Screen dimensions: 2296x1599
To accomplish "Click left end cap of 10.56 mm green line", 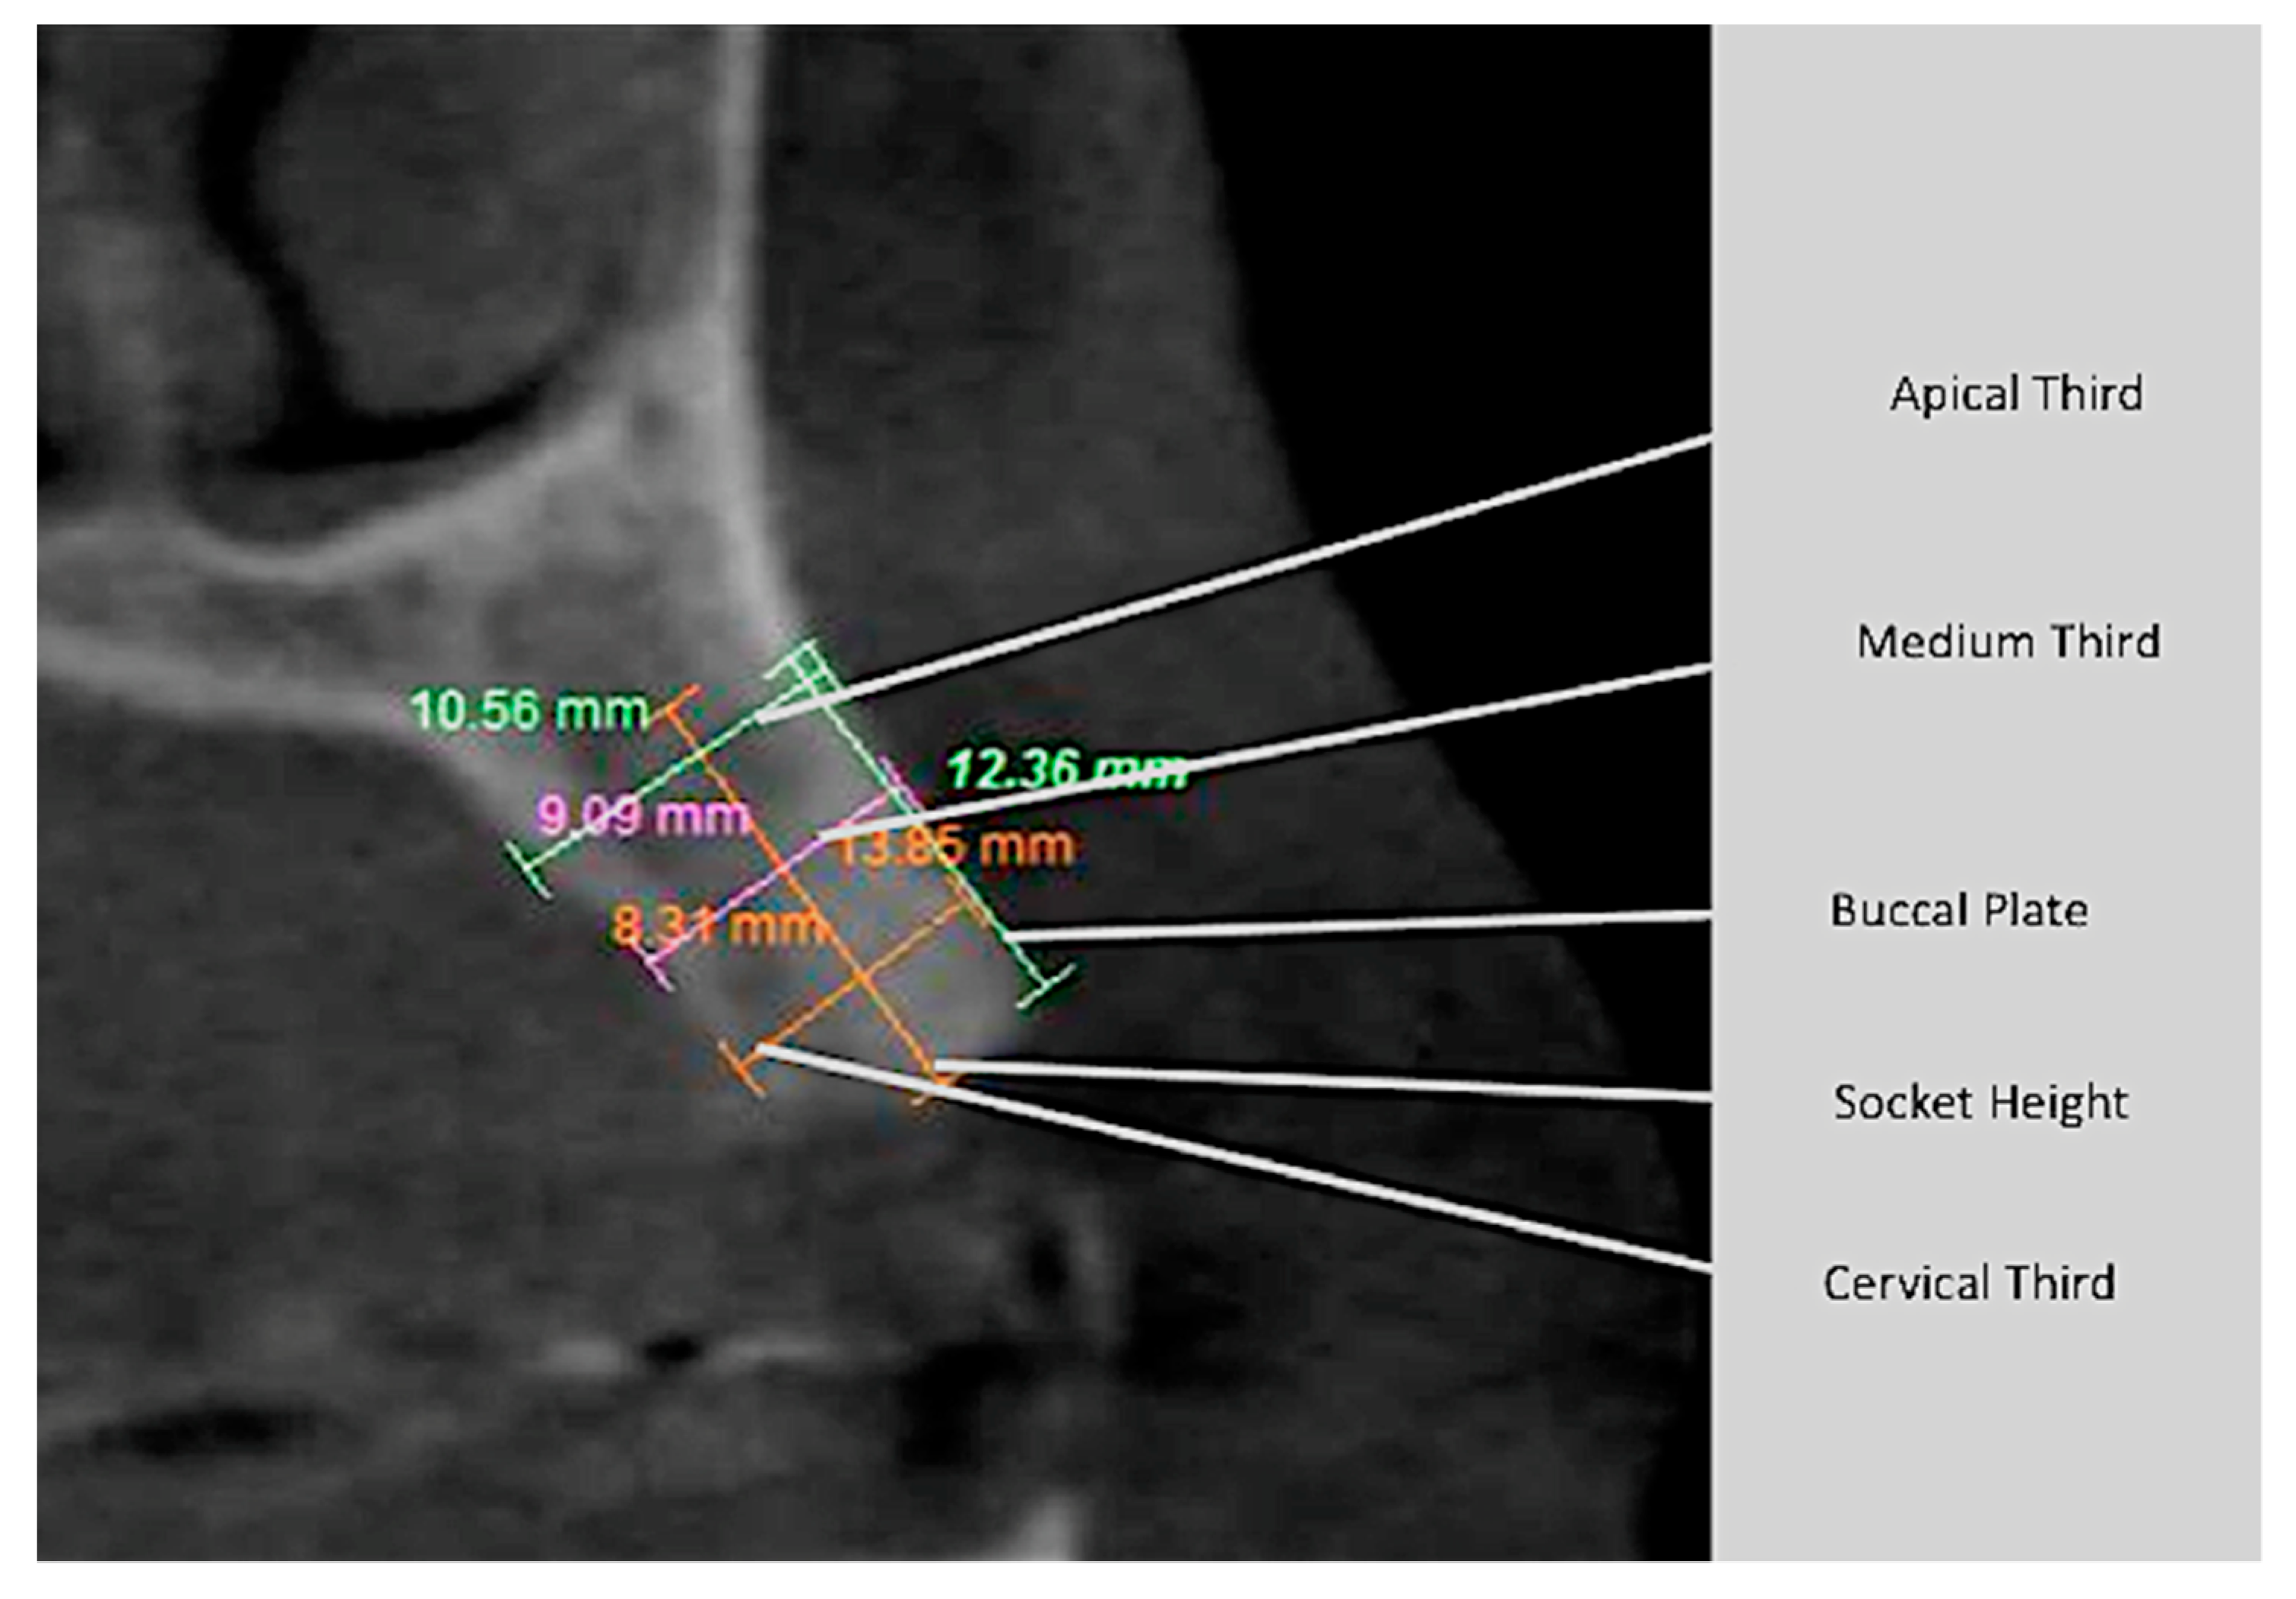I will 529,870.
